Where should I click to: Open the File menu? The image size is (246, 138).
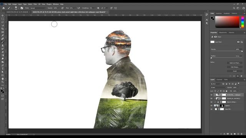pyautogui.click(x=6, y=4)
